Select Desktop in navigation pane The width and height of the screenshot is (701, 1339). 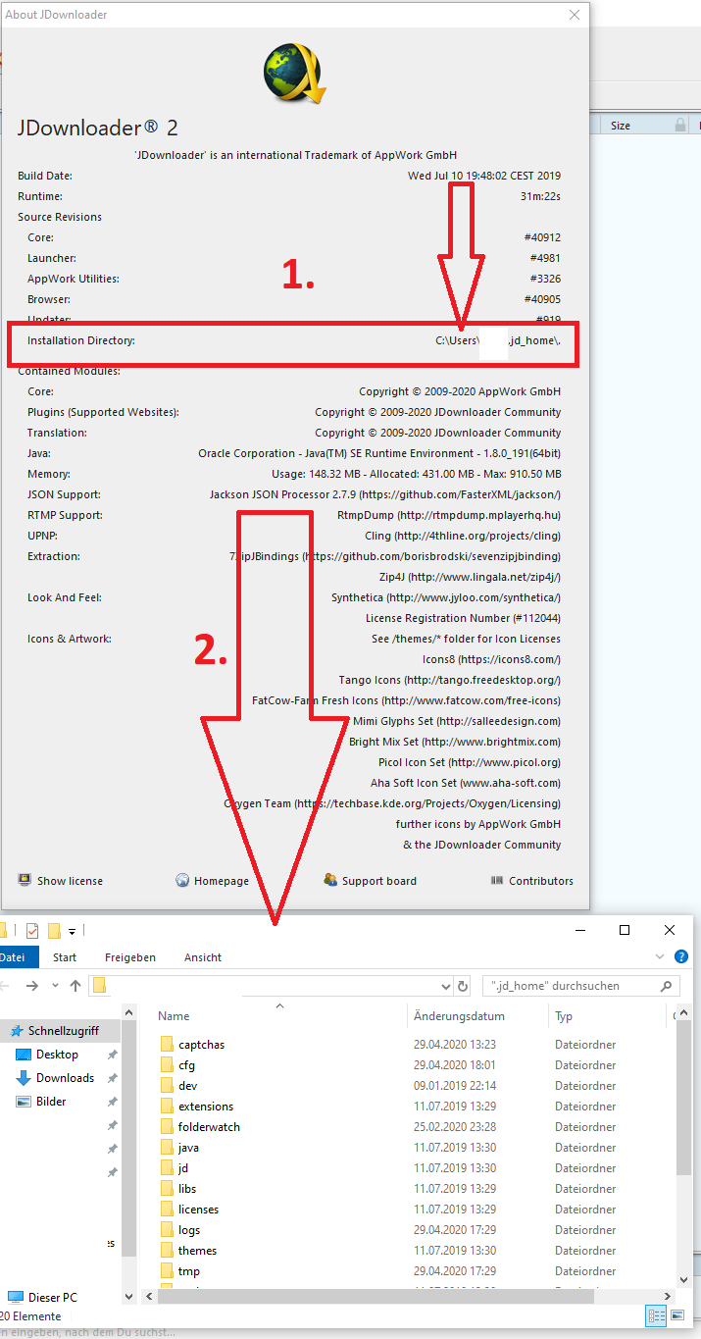tap(57, 1055)
